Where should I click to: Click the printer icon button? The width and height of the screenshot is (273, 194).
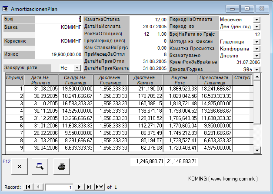tap(62, 166)
